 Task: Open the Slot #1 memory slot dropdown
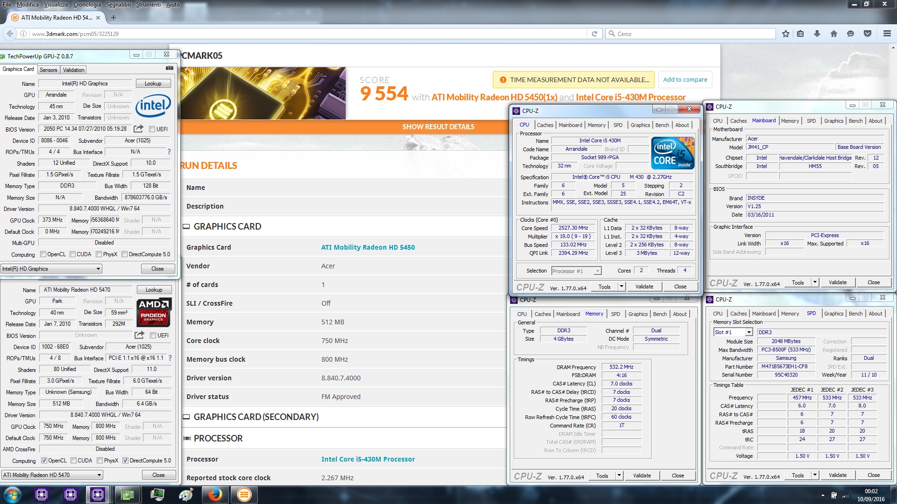click(733, 332)
